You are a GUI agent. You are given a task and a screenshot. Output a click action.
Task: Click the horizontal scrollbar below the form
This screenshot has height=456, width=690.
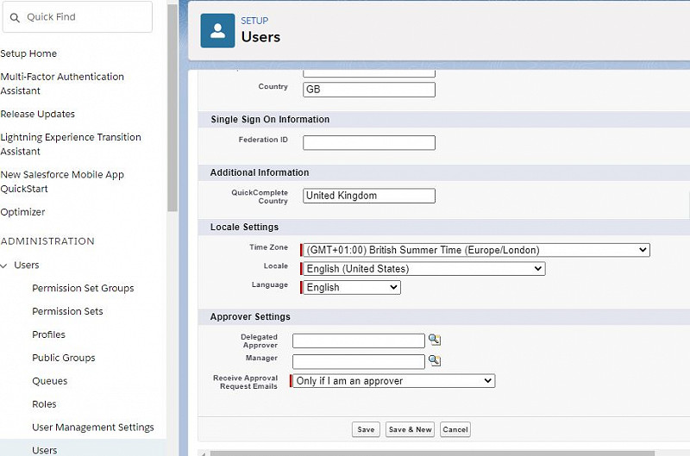(432, 453)
